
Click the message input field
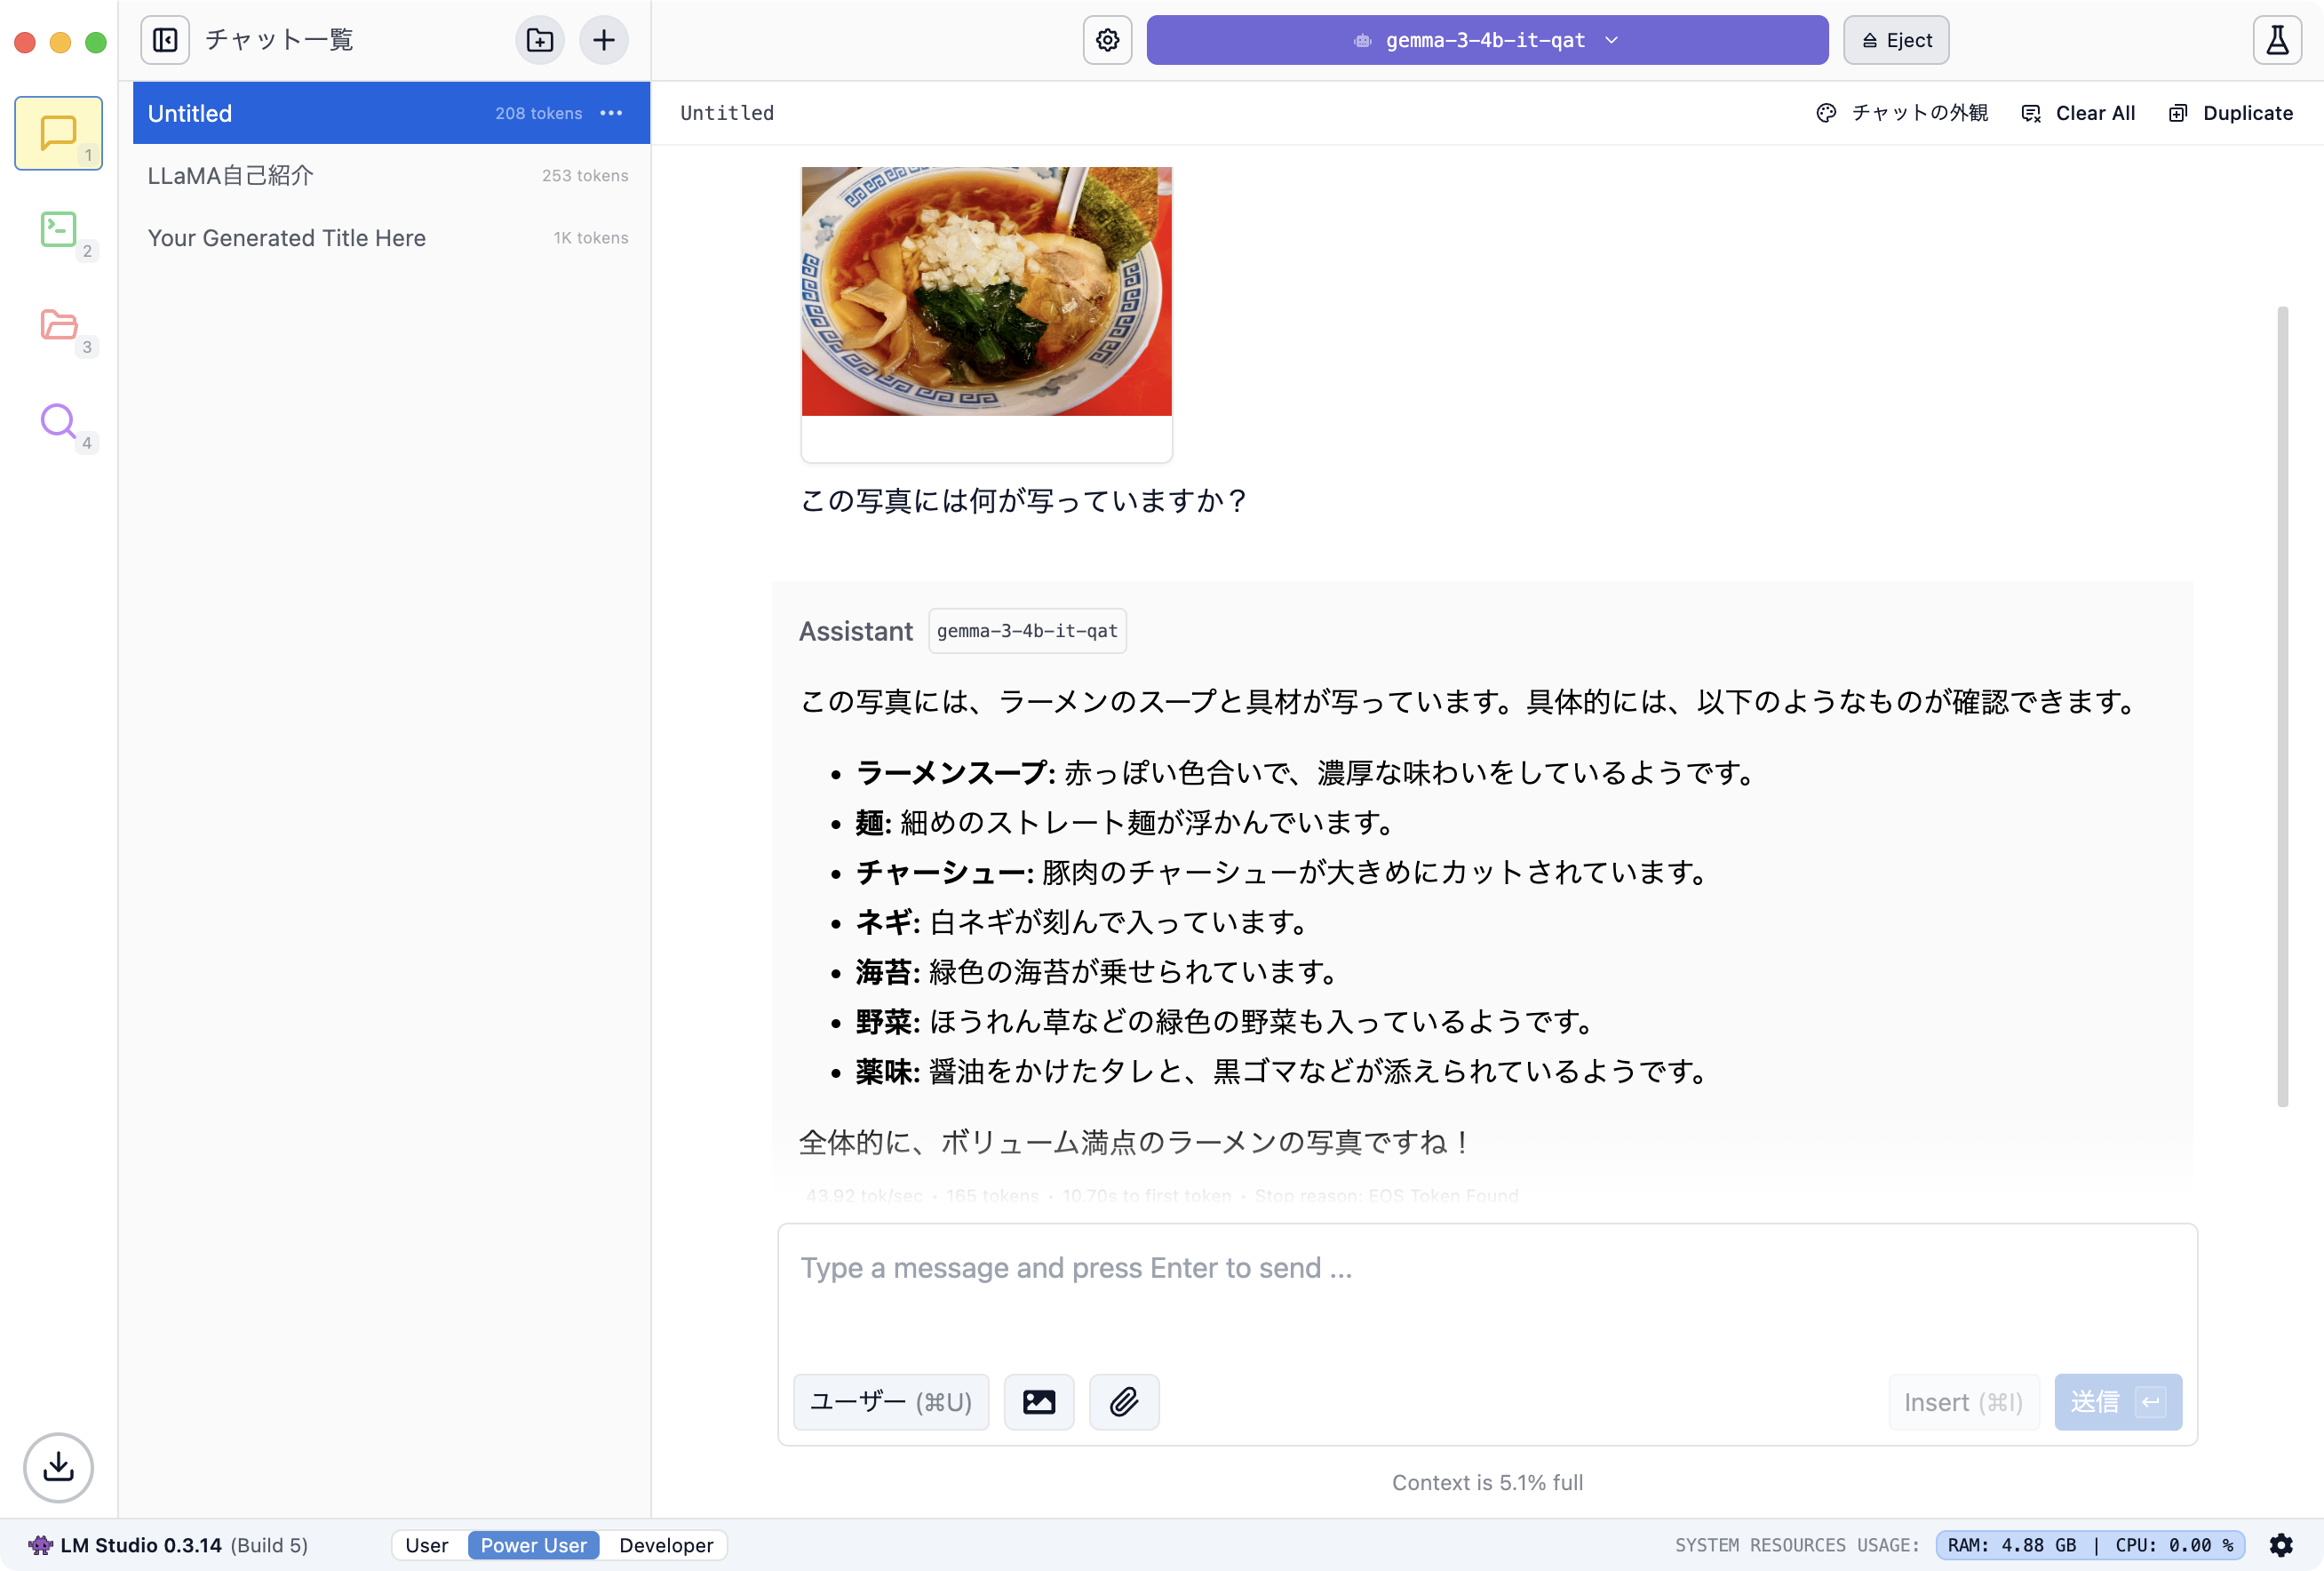pos(1486,1290)
